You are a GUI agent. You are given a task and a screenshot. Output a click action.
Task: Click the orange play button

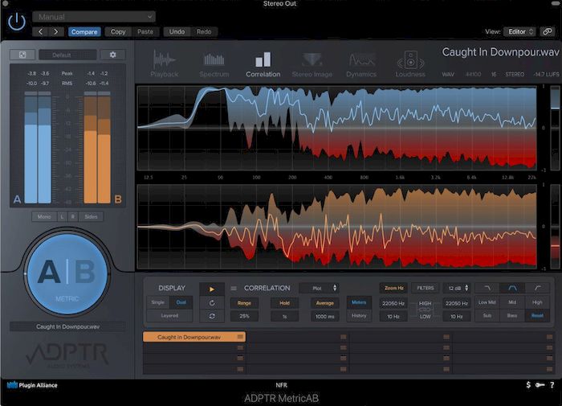click(x=212, y=289)
